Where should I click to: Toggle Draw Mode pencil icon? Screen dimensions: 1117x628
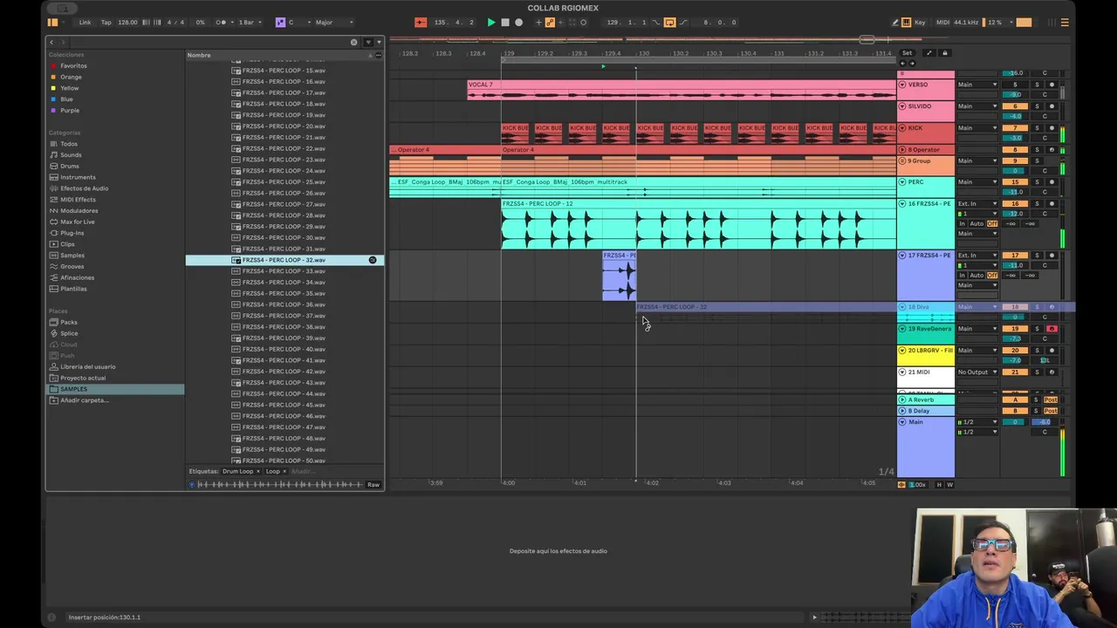tap(895, 23)
